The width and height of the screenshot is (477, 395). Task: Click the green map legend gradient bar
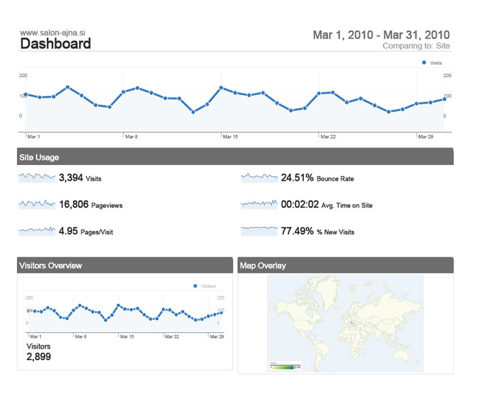[286, 367]
